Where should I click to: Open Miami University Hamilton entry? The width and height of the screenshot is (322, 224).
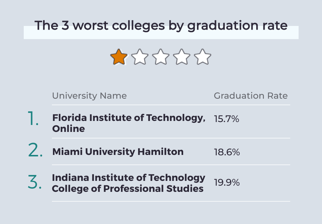118,152
